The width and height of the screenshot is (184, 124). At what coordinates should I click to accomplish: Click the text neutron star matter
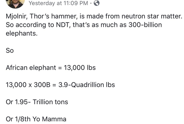(152, 16)
